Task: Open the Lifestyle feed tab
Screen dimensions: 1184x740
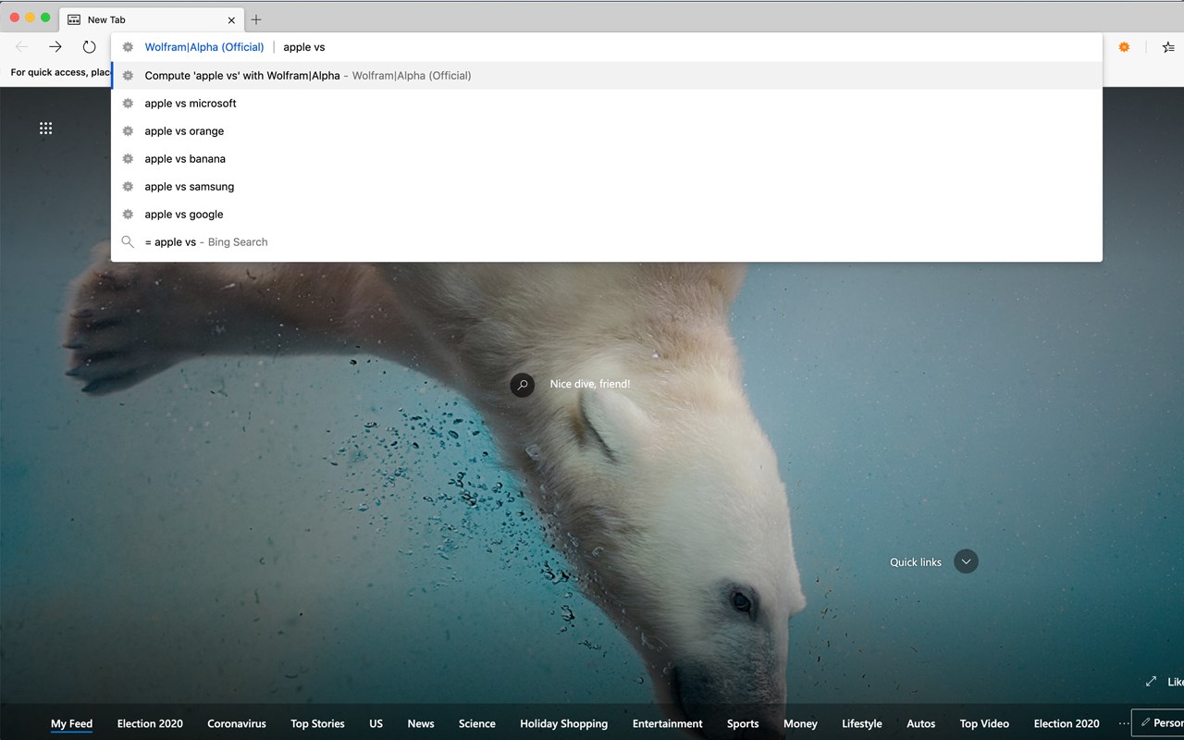Action: click(862, 723)
